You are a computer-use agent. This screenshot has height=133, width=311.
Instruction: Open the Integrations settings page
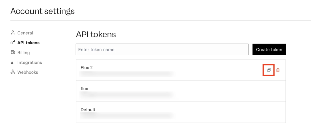point(29,63)
